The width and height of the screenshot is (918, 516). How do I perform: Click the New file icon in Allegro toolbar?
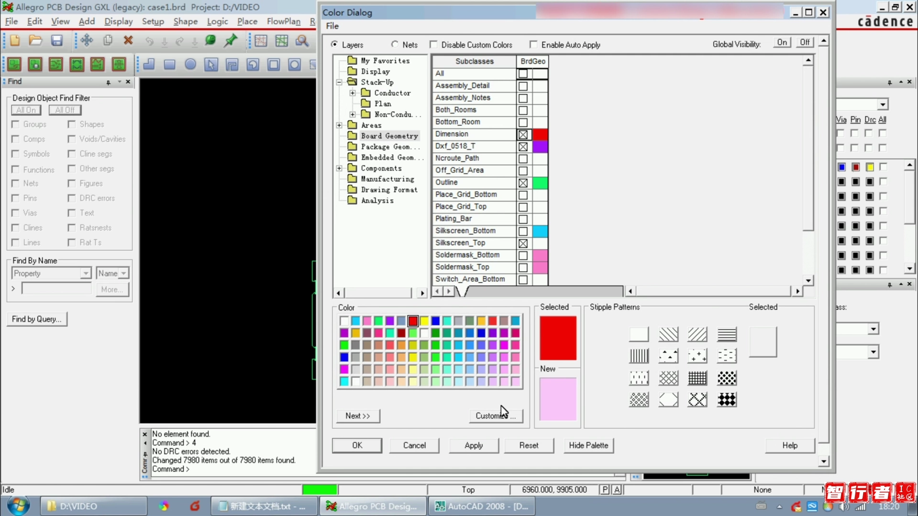tap(15, 41)
